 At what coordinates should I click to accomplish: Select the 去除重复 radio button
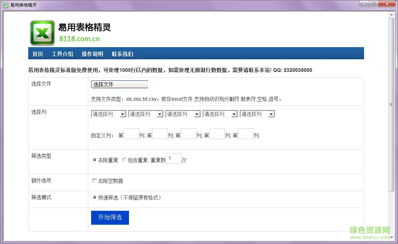tap(94, 160)
